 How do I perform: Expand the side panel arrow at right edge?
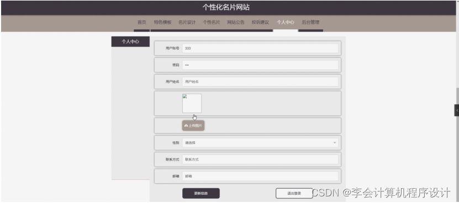coord(457,110)
